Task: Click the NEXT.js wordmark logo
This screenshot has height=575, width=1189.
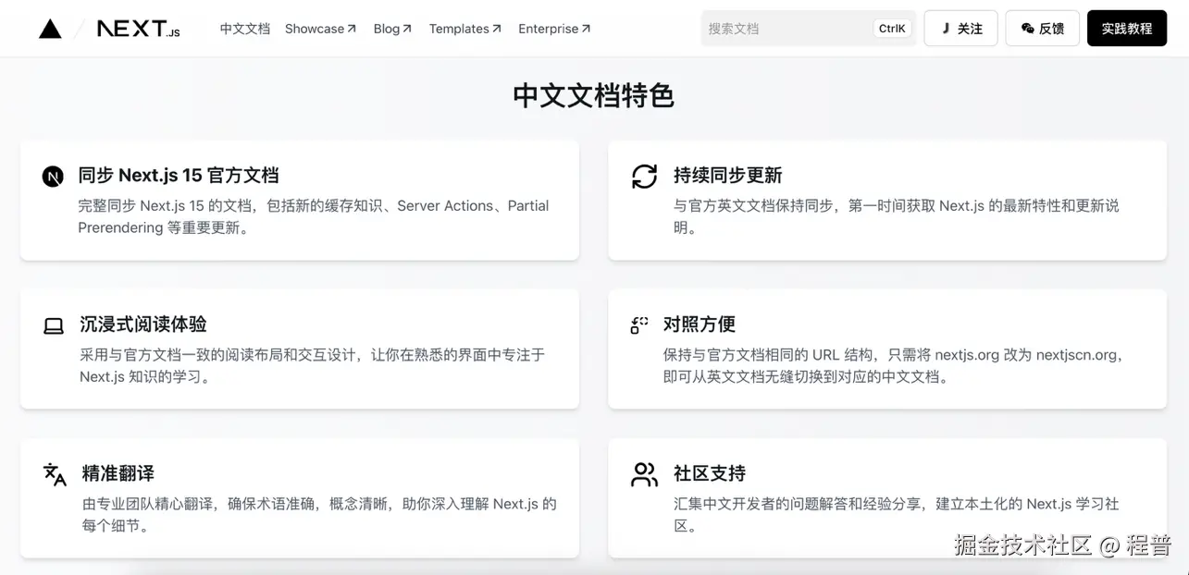Action: point(140,28)
